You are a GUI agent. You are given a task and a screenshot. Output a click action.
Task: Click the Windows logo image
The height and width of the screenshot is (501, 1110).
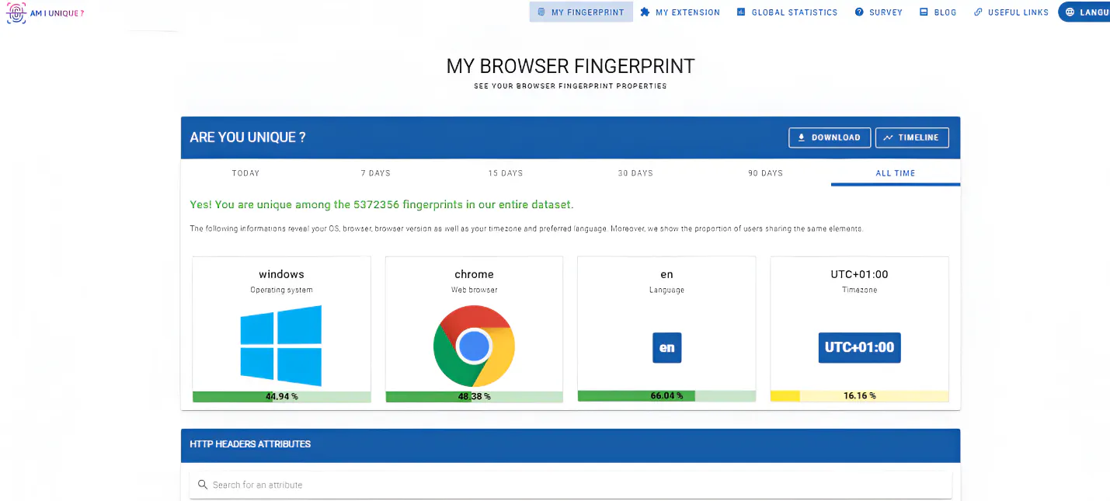tap(281, 346)
